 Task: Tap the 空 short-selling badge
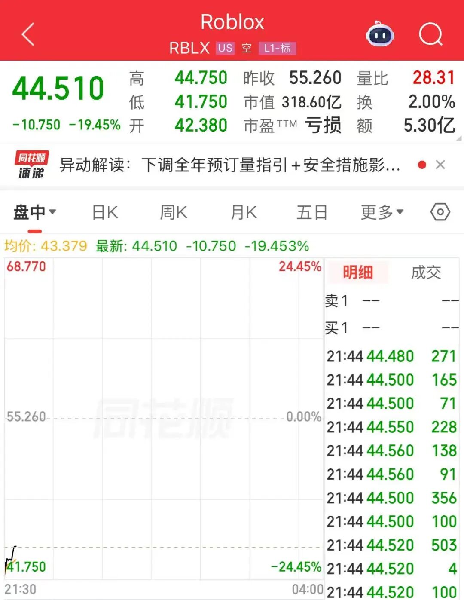pos(247,48)
